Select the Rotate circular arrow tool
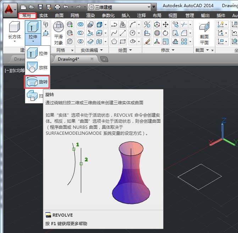Image resolution: width=238 pixels, height=233 pixels. point(165,33)
